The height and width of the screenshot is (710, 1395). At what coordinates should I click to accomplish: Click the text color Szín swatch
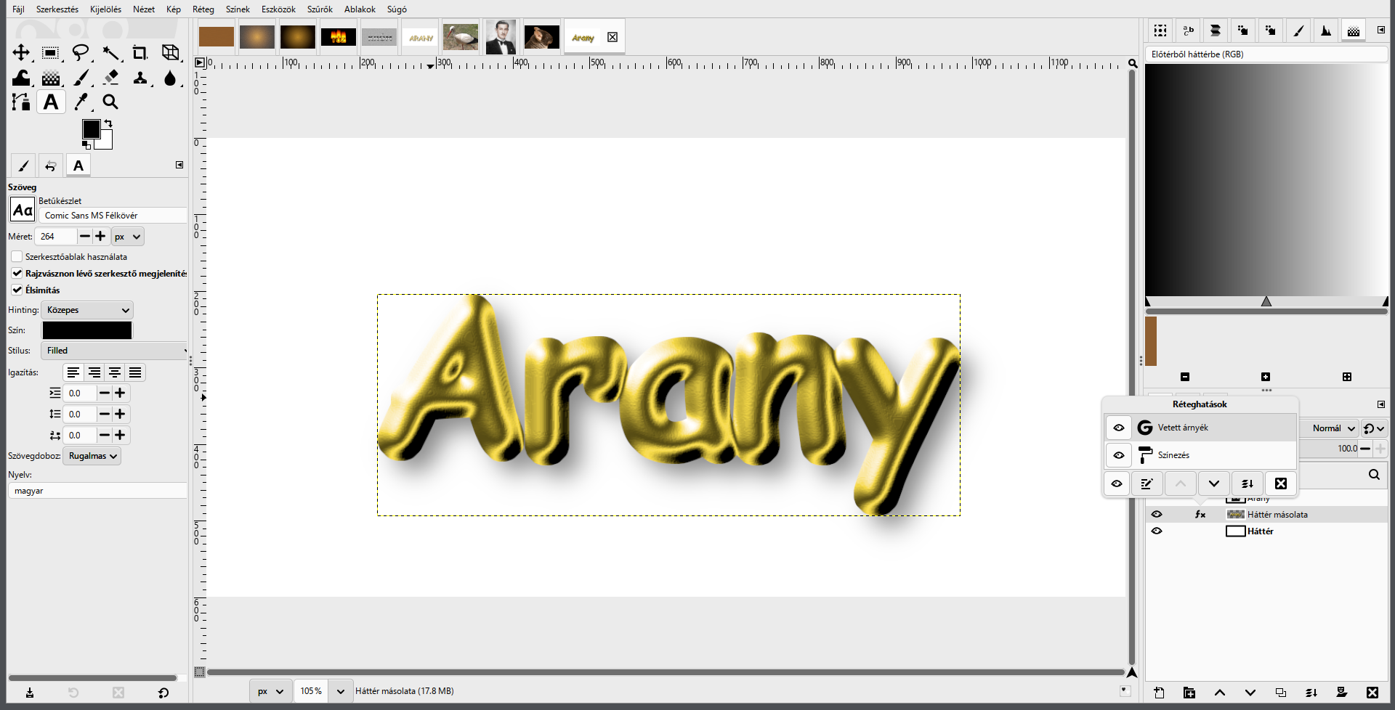pyautogui.click(x=87, y=330)
